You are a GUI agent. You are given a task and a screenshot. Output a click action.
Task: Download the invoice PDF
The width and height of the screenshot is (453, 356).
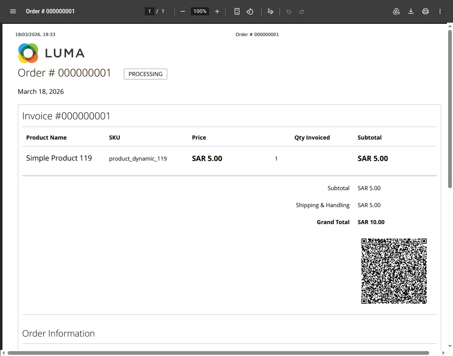[411, 11]
